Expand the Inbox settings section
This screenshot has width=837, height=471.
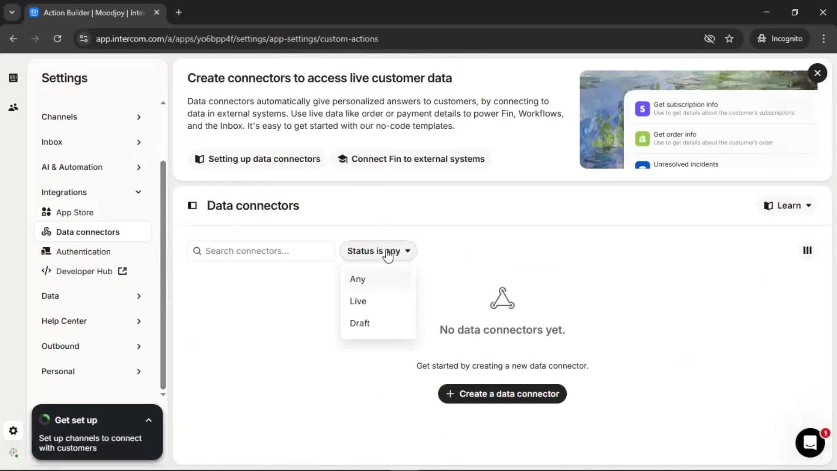click(92, 142)
